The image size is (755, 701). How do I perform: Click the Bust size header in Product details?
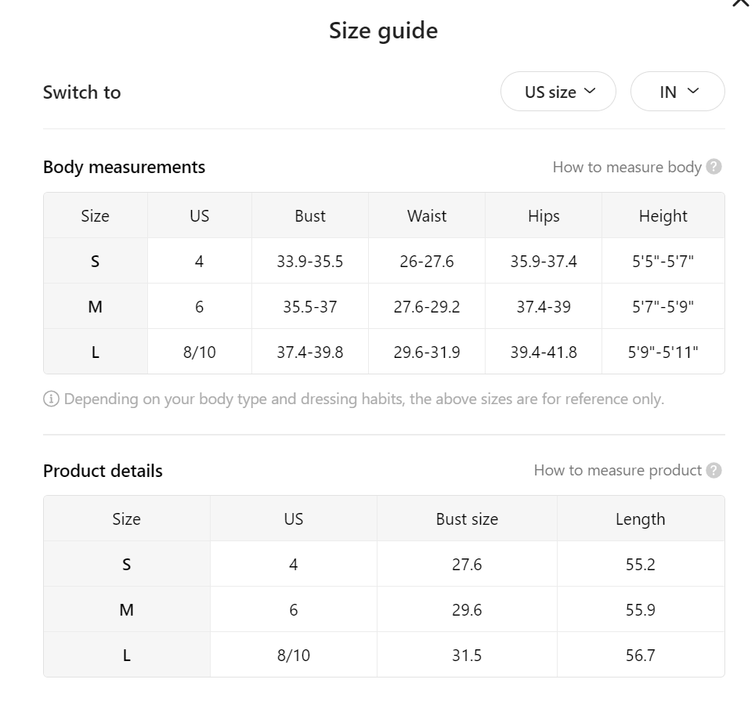click(467, 519)
